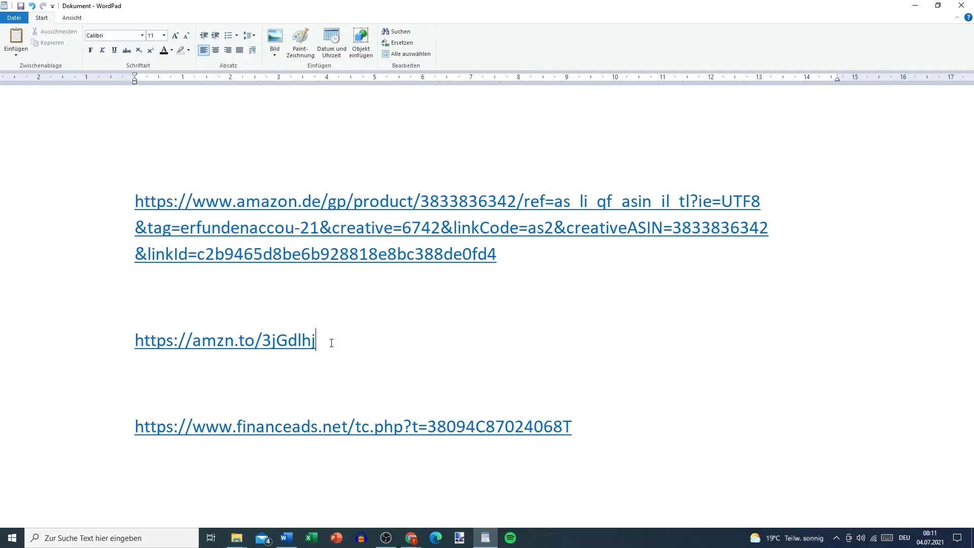This screenshot has height=548, width=974.
Task: Redo action in quick access toolbar
Action: [43, 6]
